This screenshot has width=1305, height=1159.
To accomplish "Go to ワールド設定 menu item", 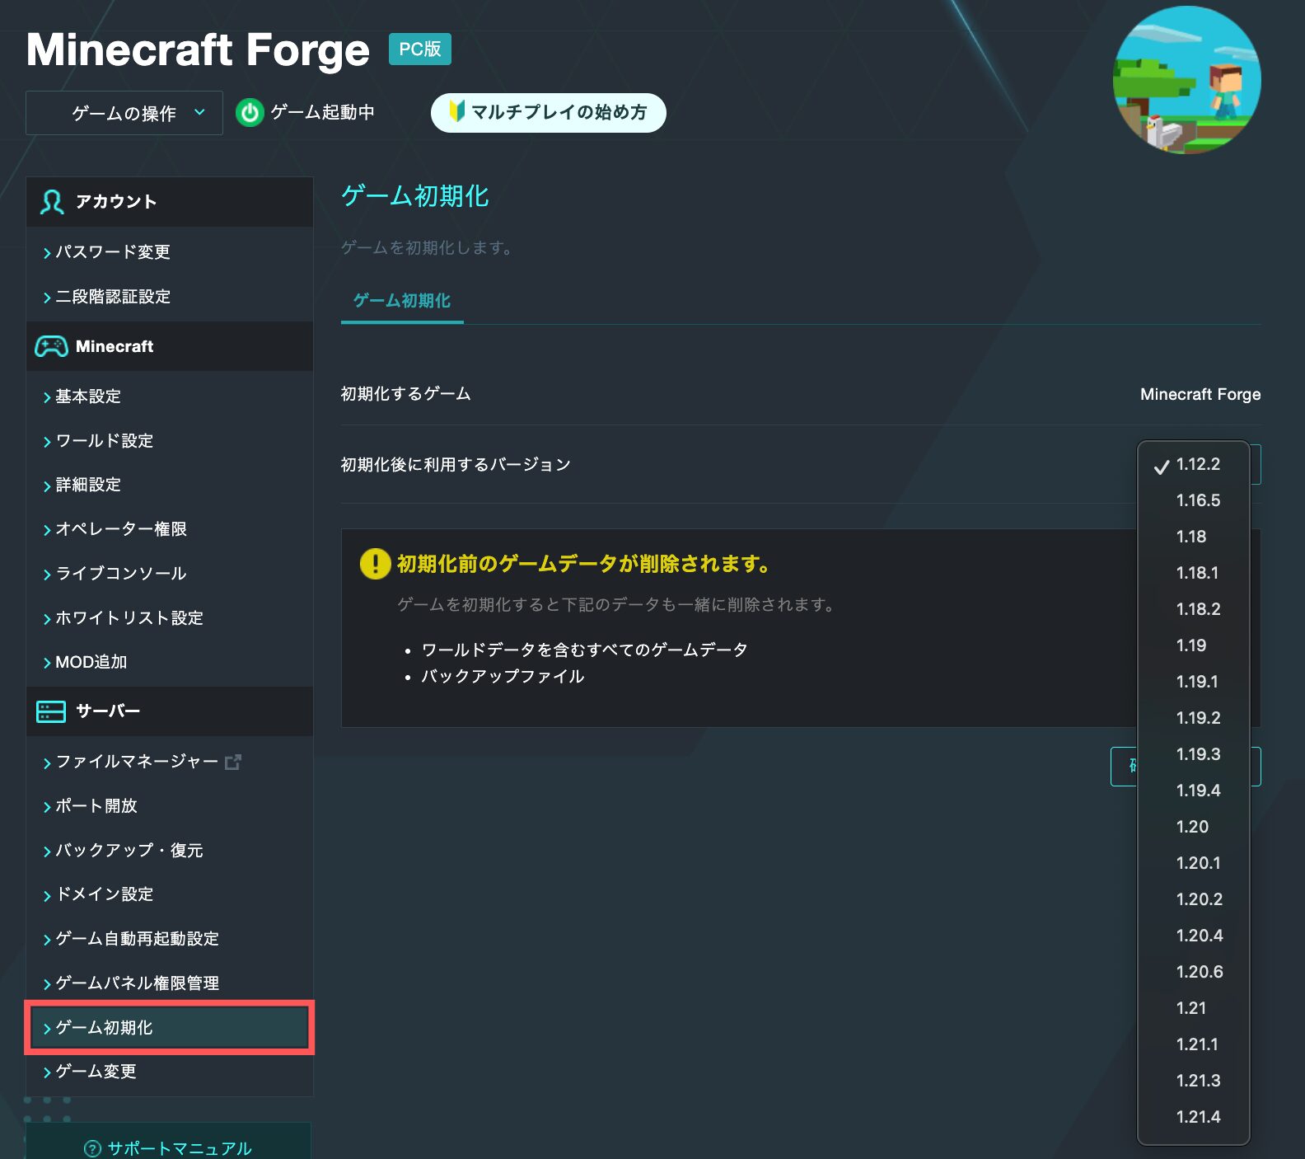I will pos(105,441).
